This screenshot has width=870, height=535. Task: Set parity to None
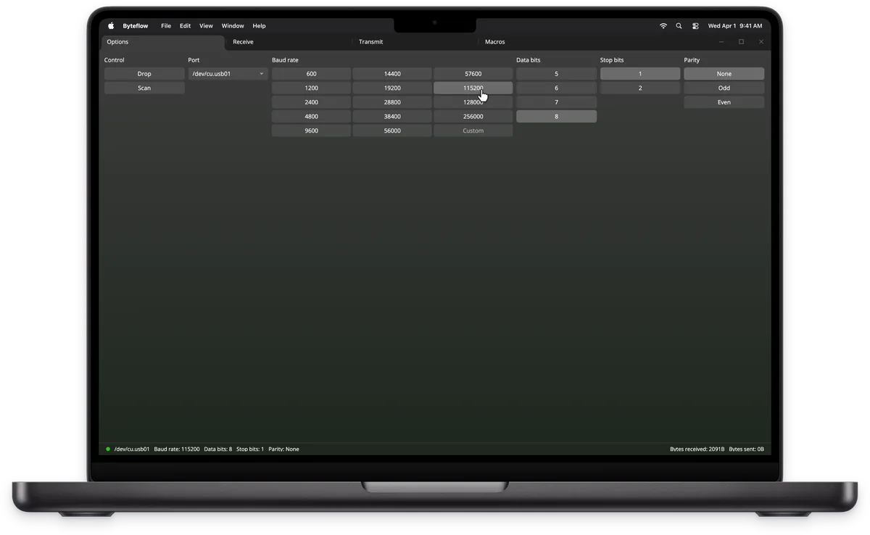[x=724, y=74]
